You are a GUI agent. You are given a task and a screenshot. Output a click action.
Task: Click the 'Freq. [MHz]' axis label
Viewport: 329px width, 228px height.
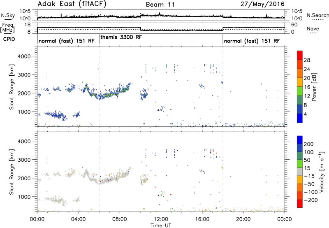[8, 28]
